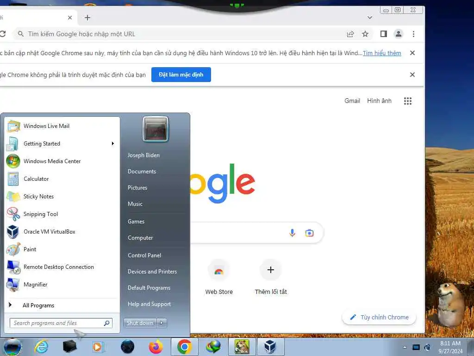Click the Windows Start orb
Screen dimensions: 474x356
pyautogui.click(x=12, y=347)
